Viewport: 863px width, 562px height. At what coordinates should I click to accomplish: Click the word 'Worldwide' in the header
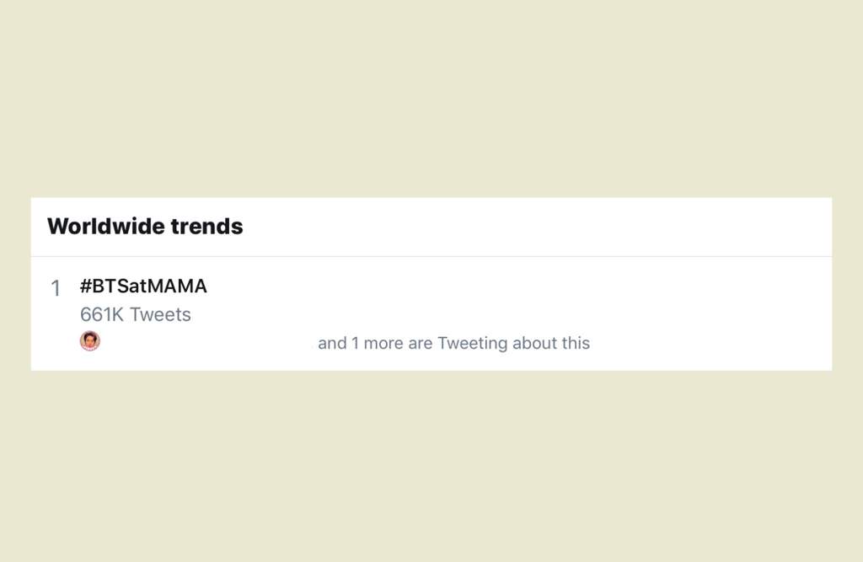(x=105, y=226)
